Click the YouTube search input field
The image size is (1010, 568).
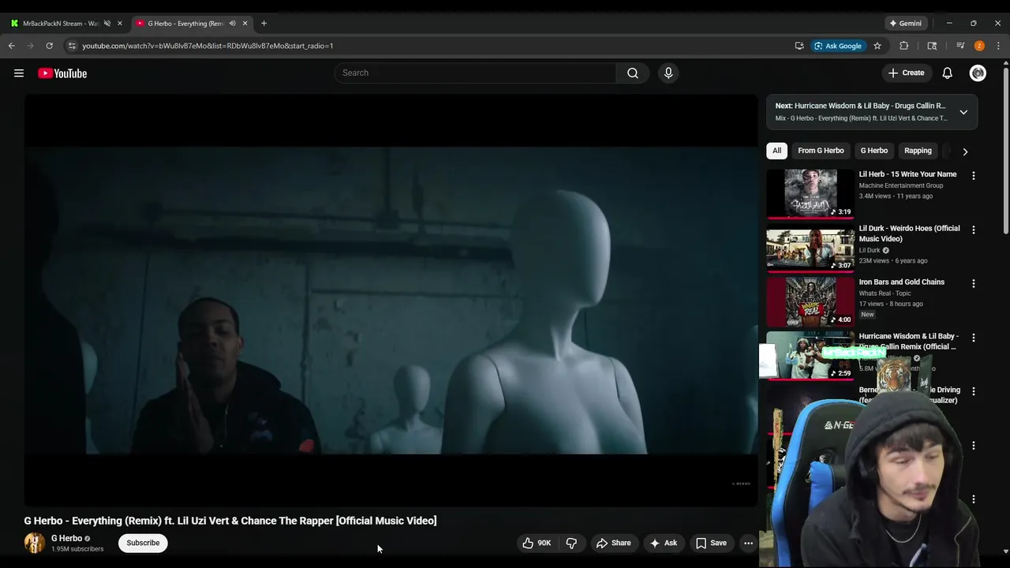coord(475,73)
